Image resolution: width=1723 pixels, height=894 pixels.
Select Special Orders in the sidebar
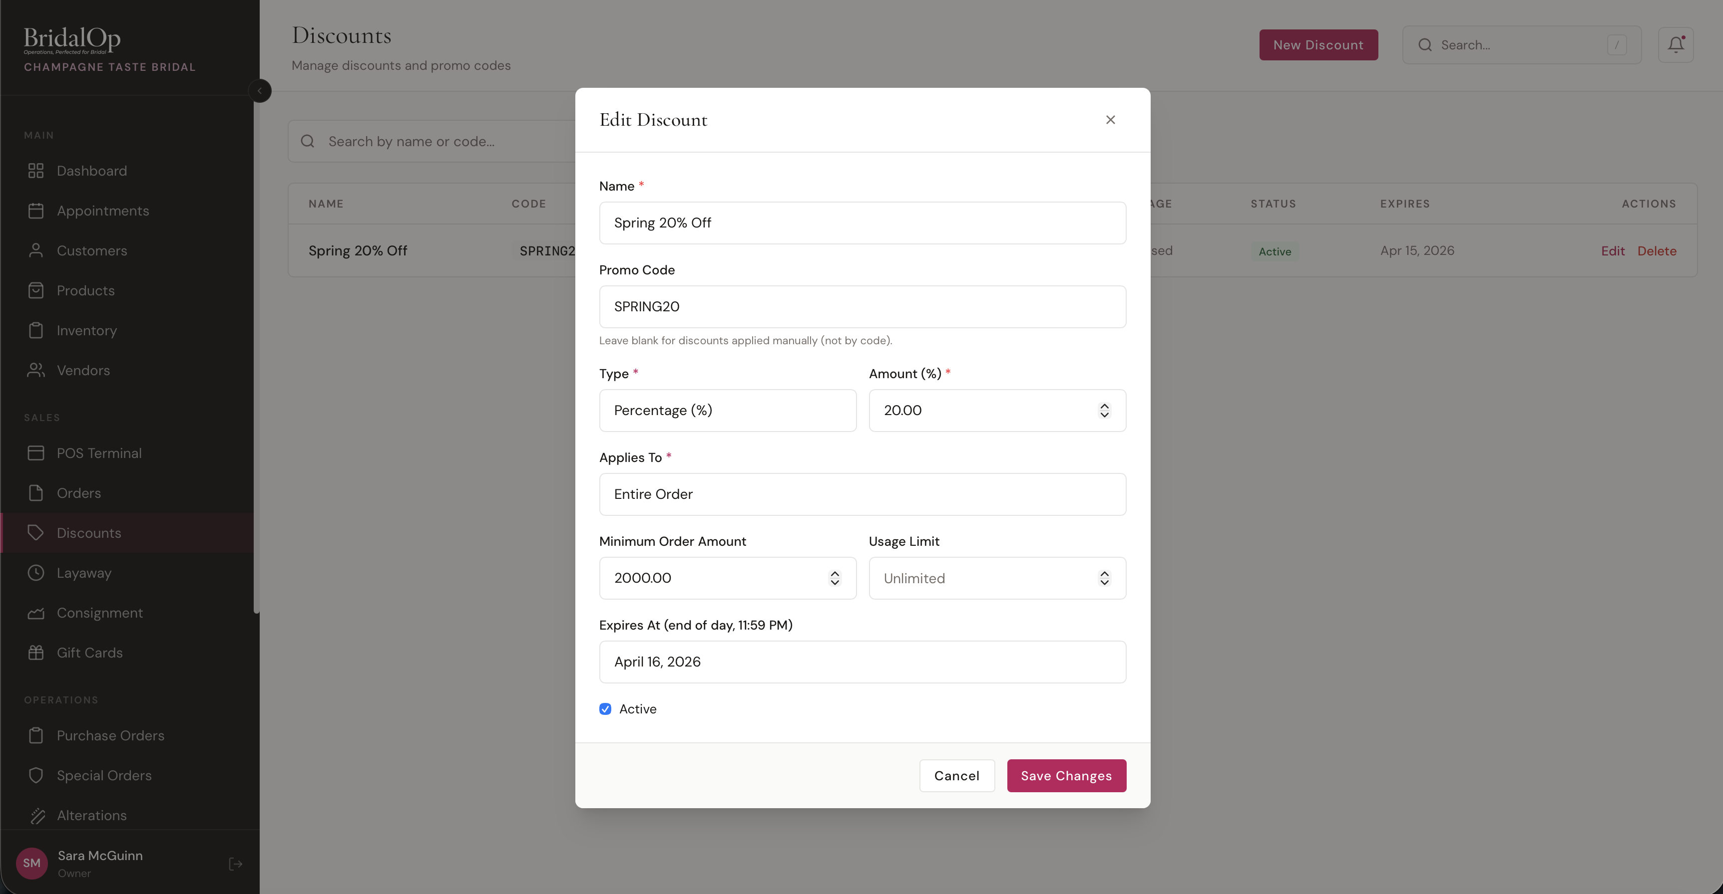[104, 774]
